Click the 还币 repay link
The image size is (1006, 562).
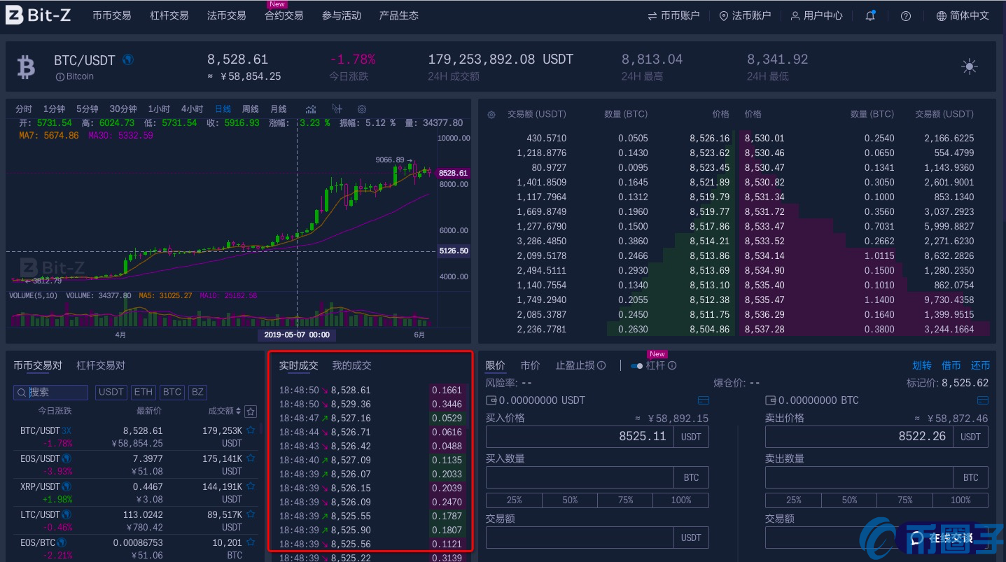click(x=981, y=365)
